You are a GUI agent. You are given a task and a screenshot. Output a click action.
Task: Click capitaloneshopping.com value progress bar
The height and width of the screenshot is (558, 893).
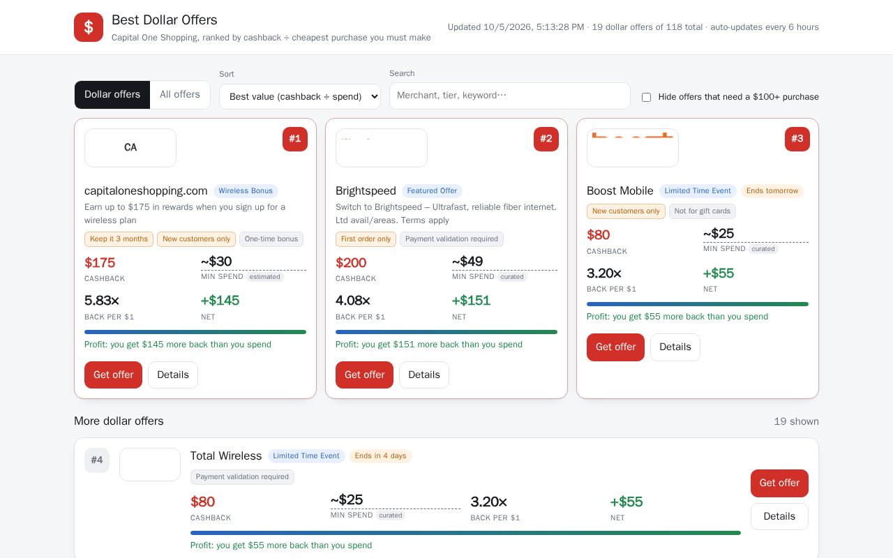(195, 332)
